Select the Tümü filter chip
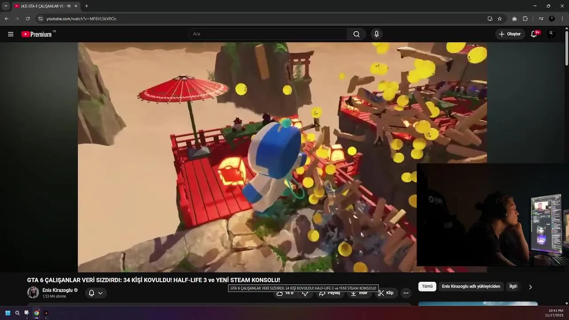Viewport: 569px width, 320px height. tap(427, 287)
